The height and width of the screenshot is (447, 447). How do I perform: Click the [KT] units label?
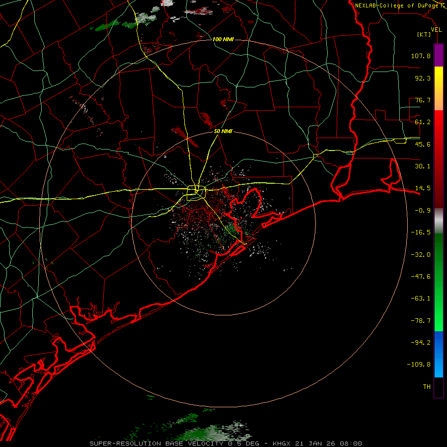coord(424,34)
